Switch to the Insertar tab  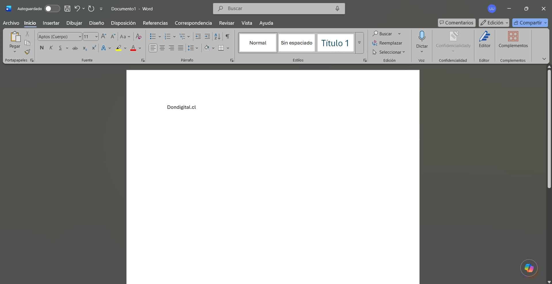click(51, 23)
